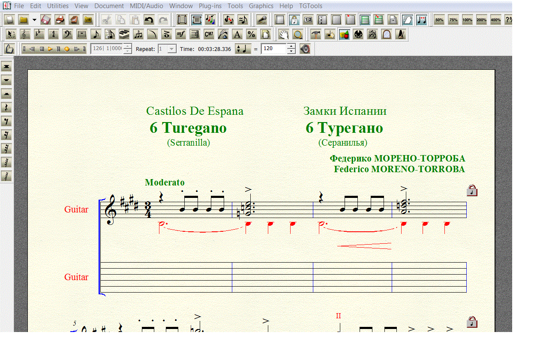Select the Zoom magnifier tool
The width and height of the screenshot is (546, 350).
(298, 34)
